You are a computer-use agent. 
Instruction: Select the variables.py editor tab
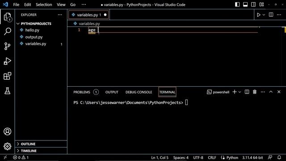coord(88,15)
